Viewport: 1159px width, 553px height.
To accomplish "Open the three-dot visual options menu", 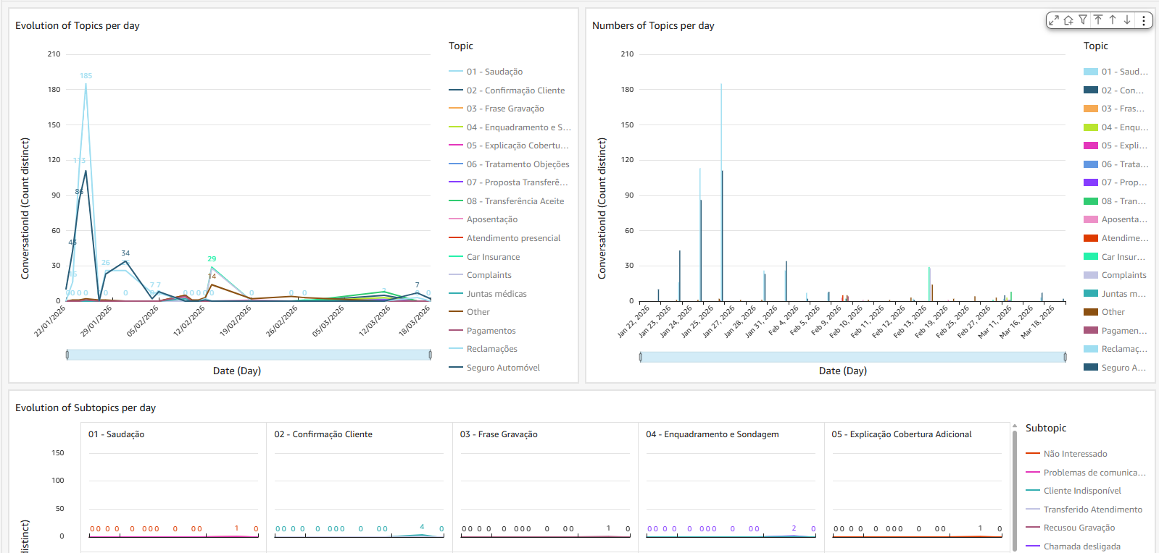I will (1144, 20).
